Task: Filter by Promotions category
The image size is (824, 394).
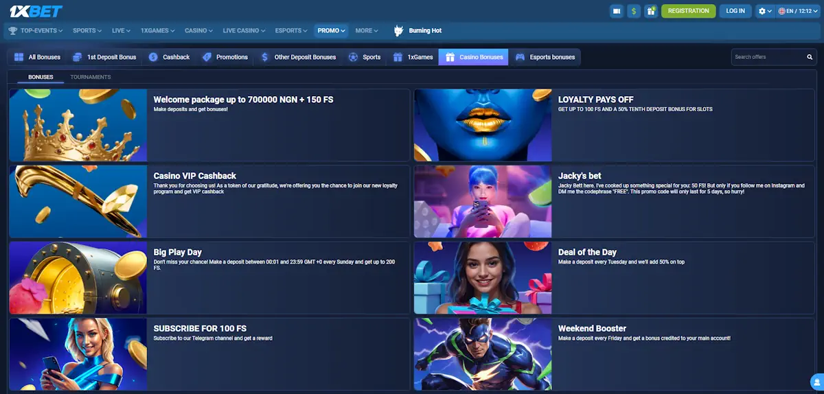Action: (225, 57)
